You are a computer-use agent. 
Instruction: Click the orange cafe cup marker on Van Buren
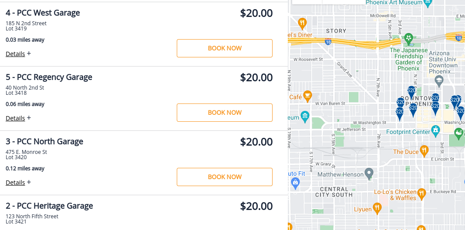pyautogui.click(x=307, y=95)
